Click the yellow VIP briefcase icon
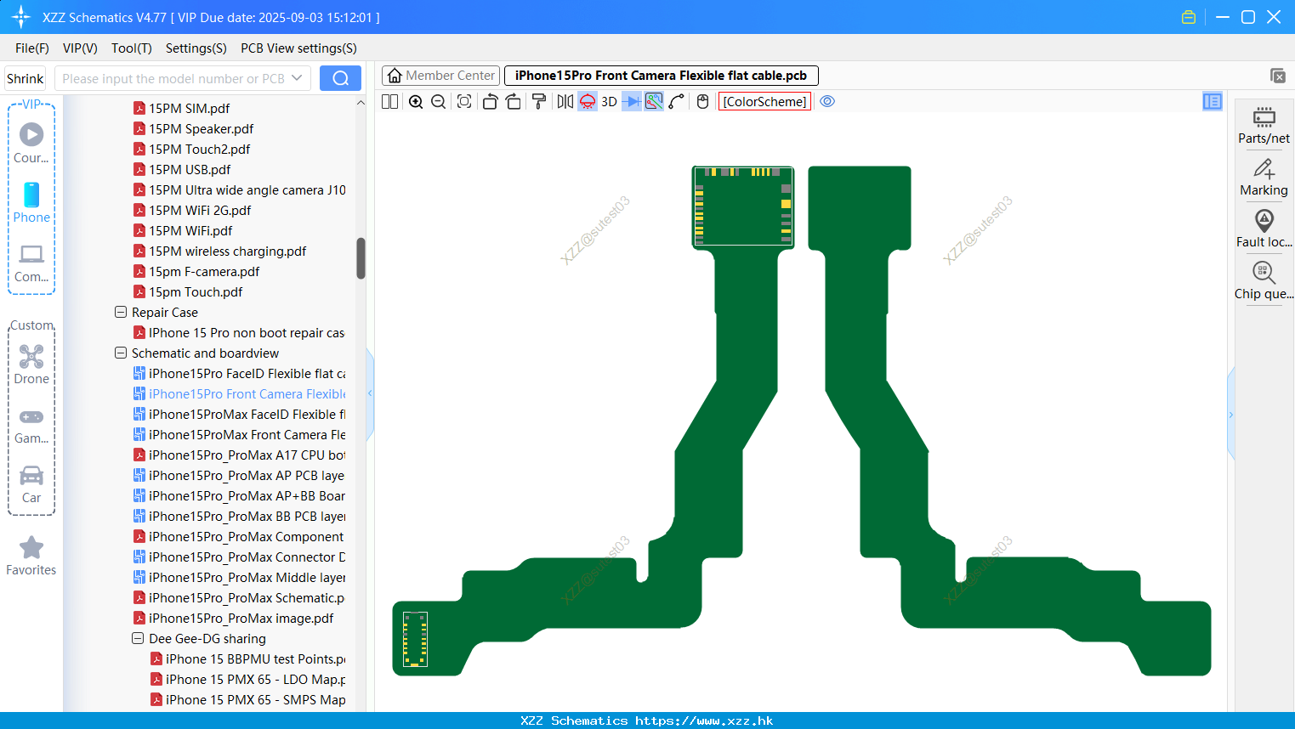The image size is (1295, 729). click(1189, 17)
